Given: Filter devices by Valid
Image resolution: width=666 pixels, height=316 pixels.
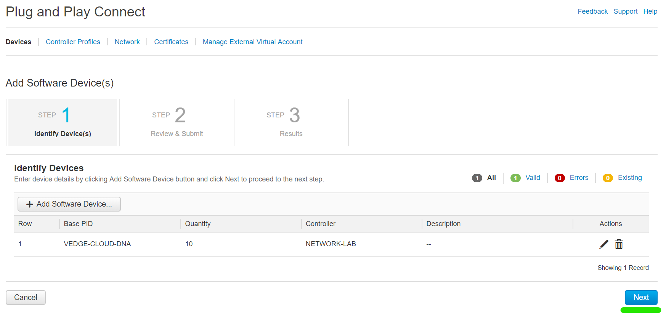Looking at the screenshot, I should point(533,178).
